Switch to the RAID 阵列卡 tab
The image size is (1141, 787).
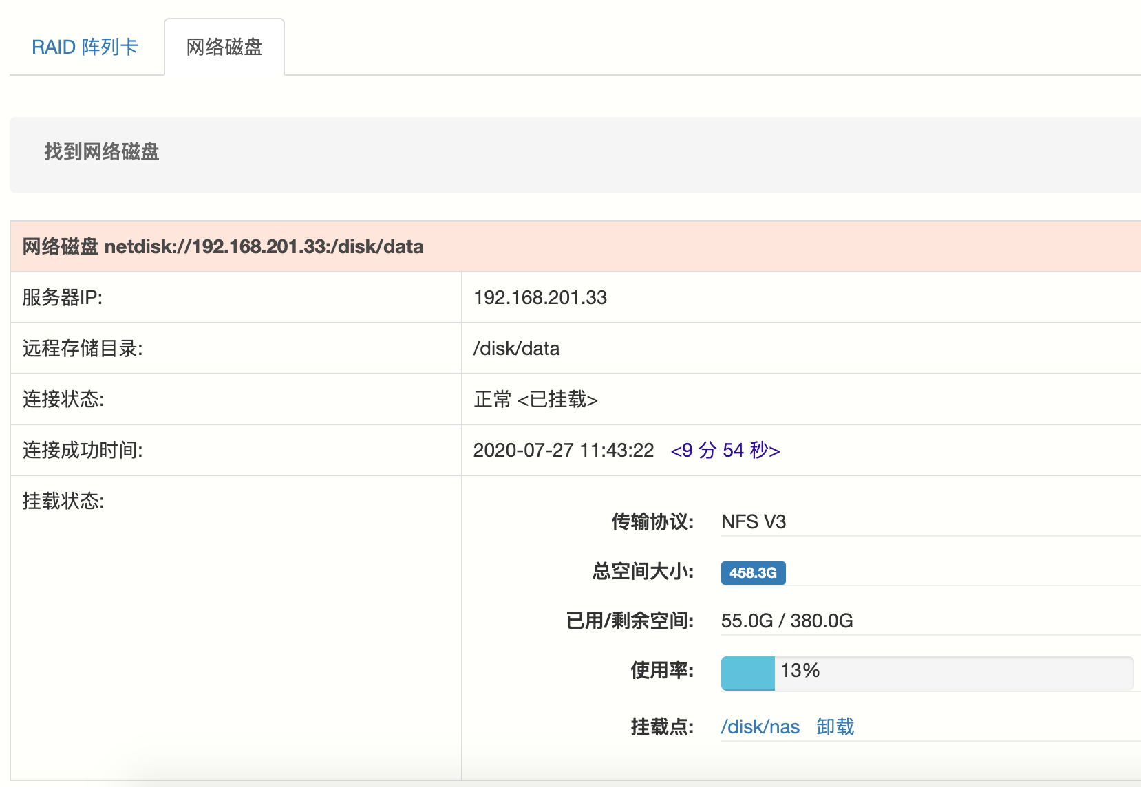(x=85, y=47)
